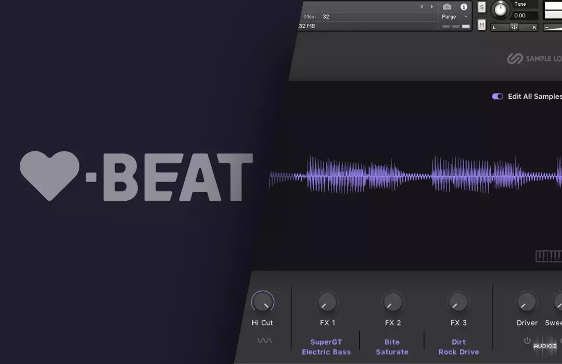
Task: Toggle the Edit All Samples switch
Action: coord(497,96)
